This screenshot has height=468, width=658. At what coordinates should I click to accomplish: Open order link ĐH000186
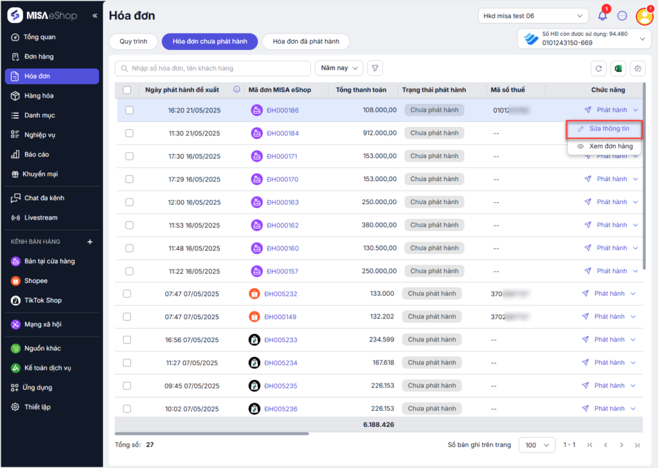coord(283,110)
